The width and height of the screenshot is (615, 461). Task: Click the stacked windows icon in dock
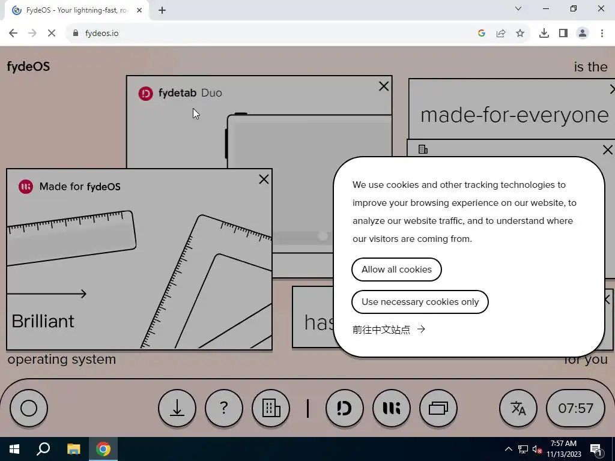438,408
